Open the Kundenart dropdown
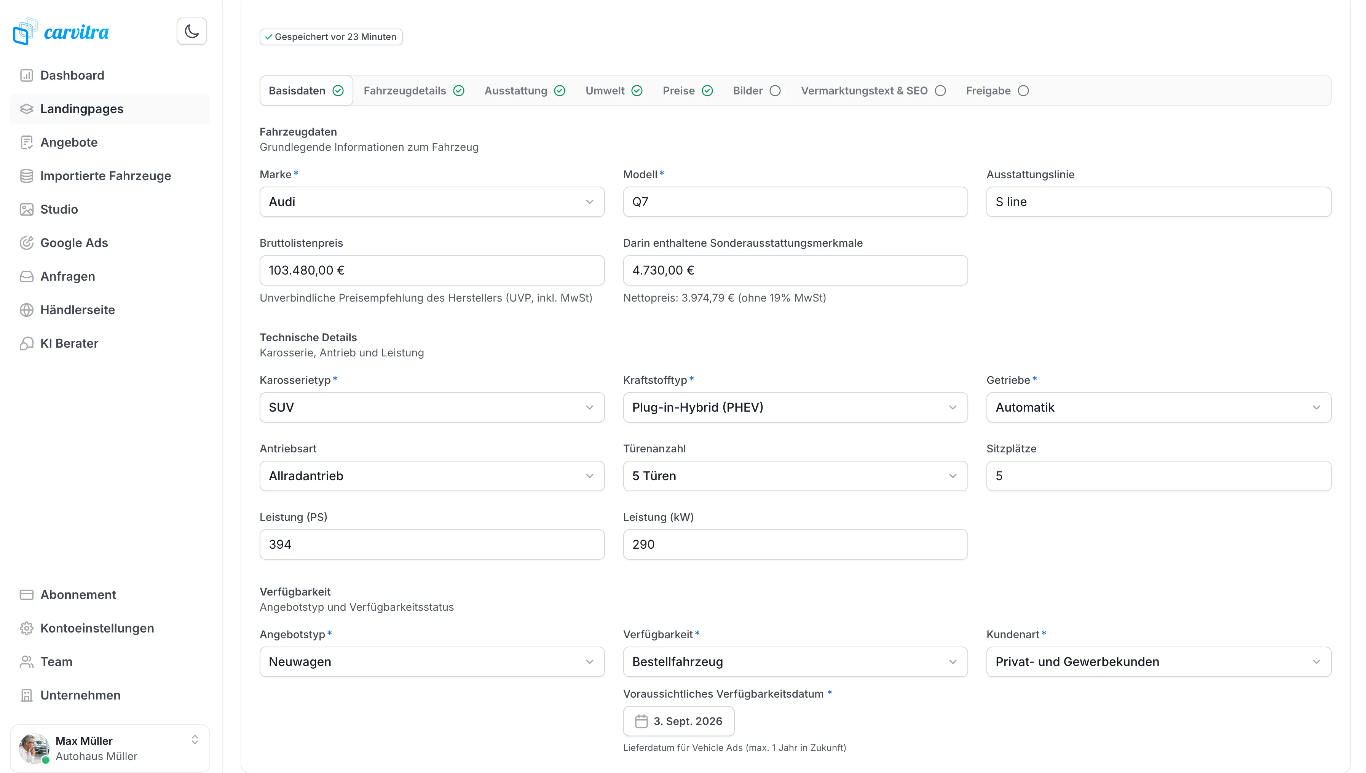1366x773 pixels. pyautogui.click(x=1159, y=661)
